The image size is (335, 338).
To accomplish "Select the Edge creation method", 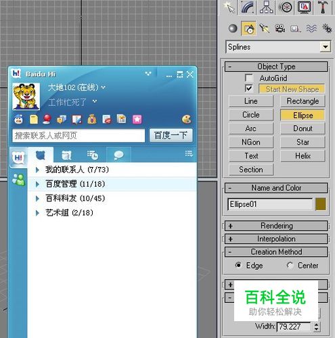I will 249,266.
